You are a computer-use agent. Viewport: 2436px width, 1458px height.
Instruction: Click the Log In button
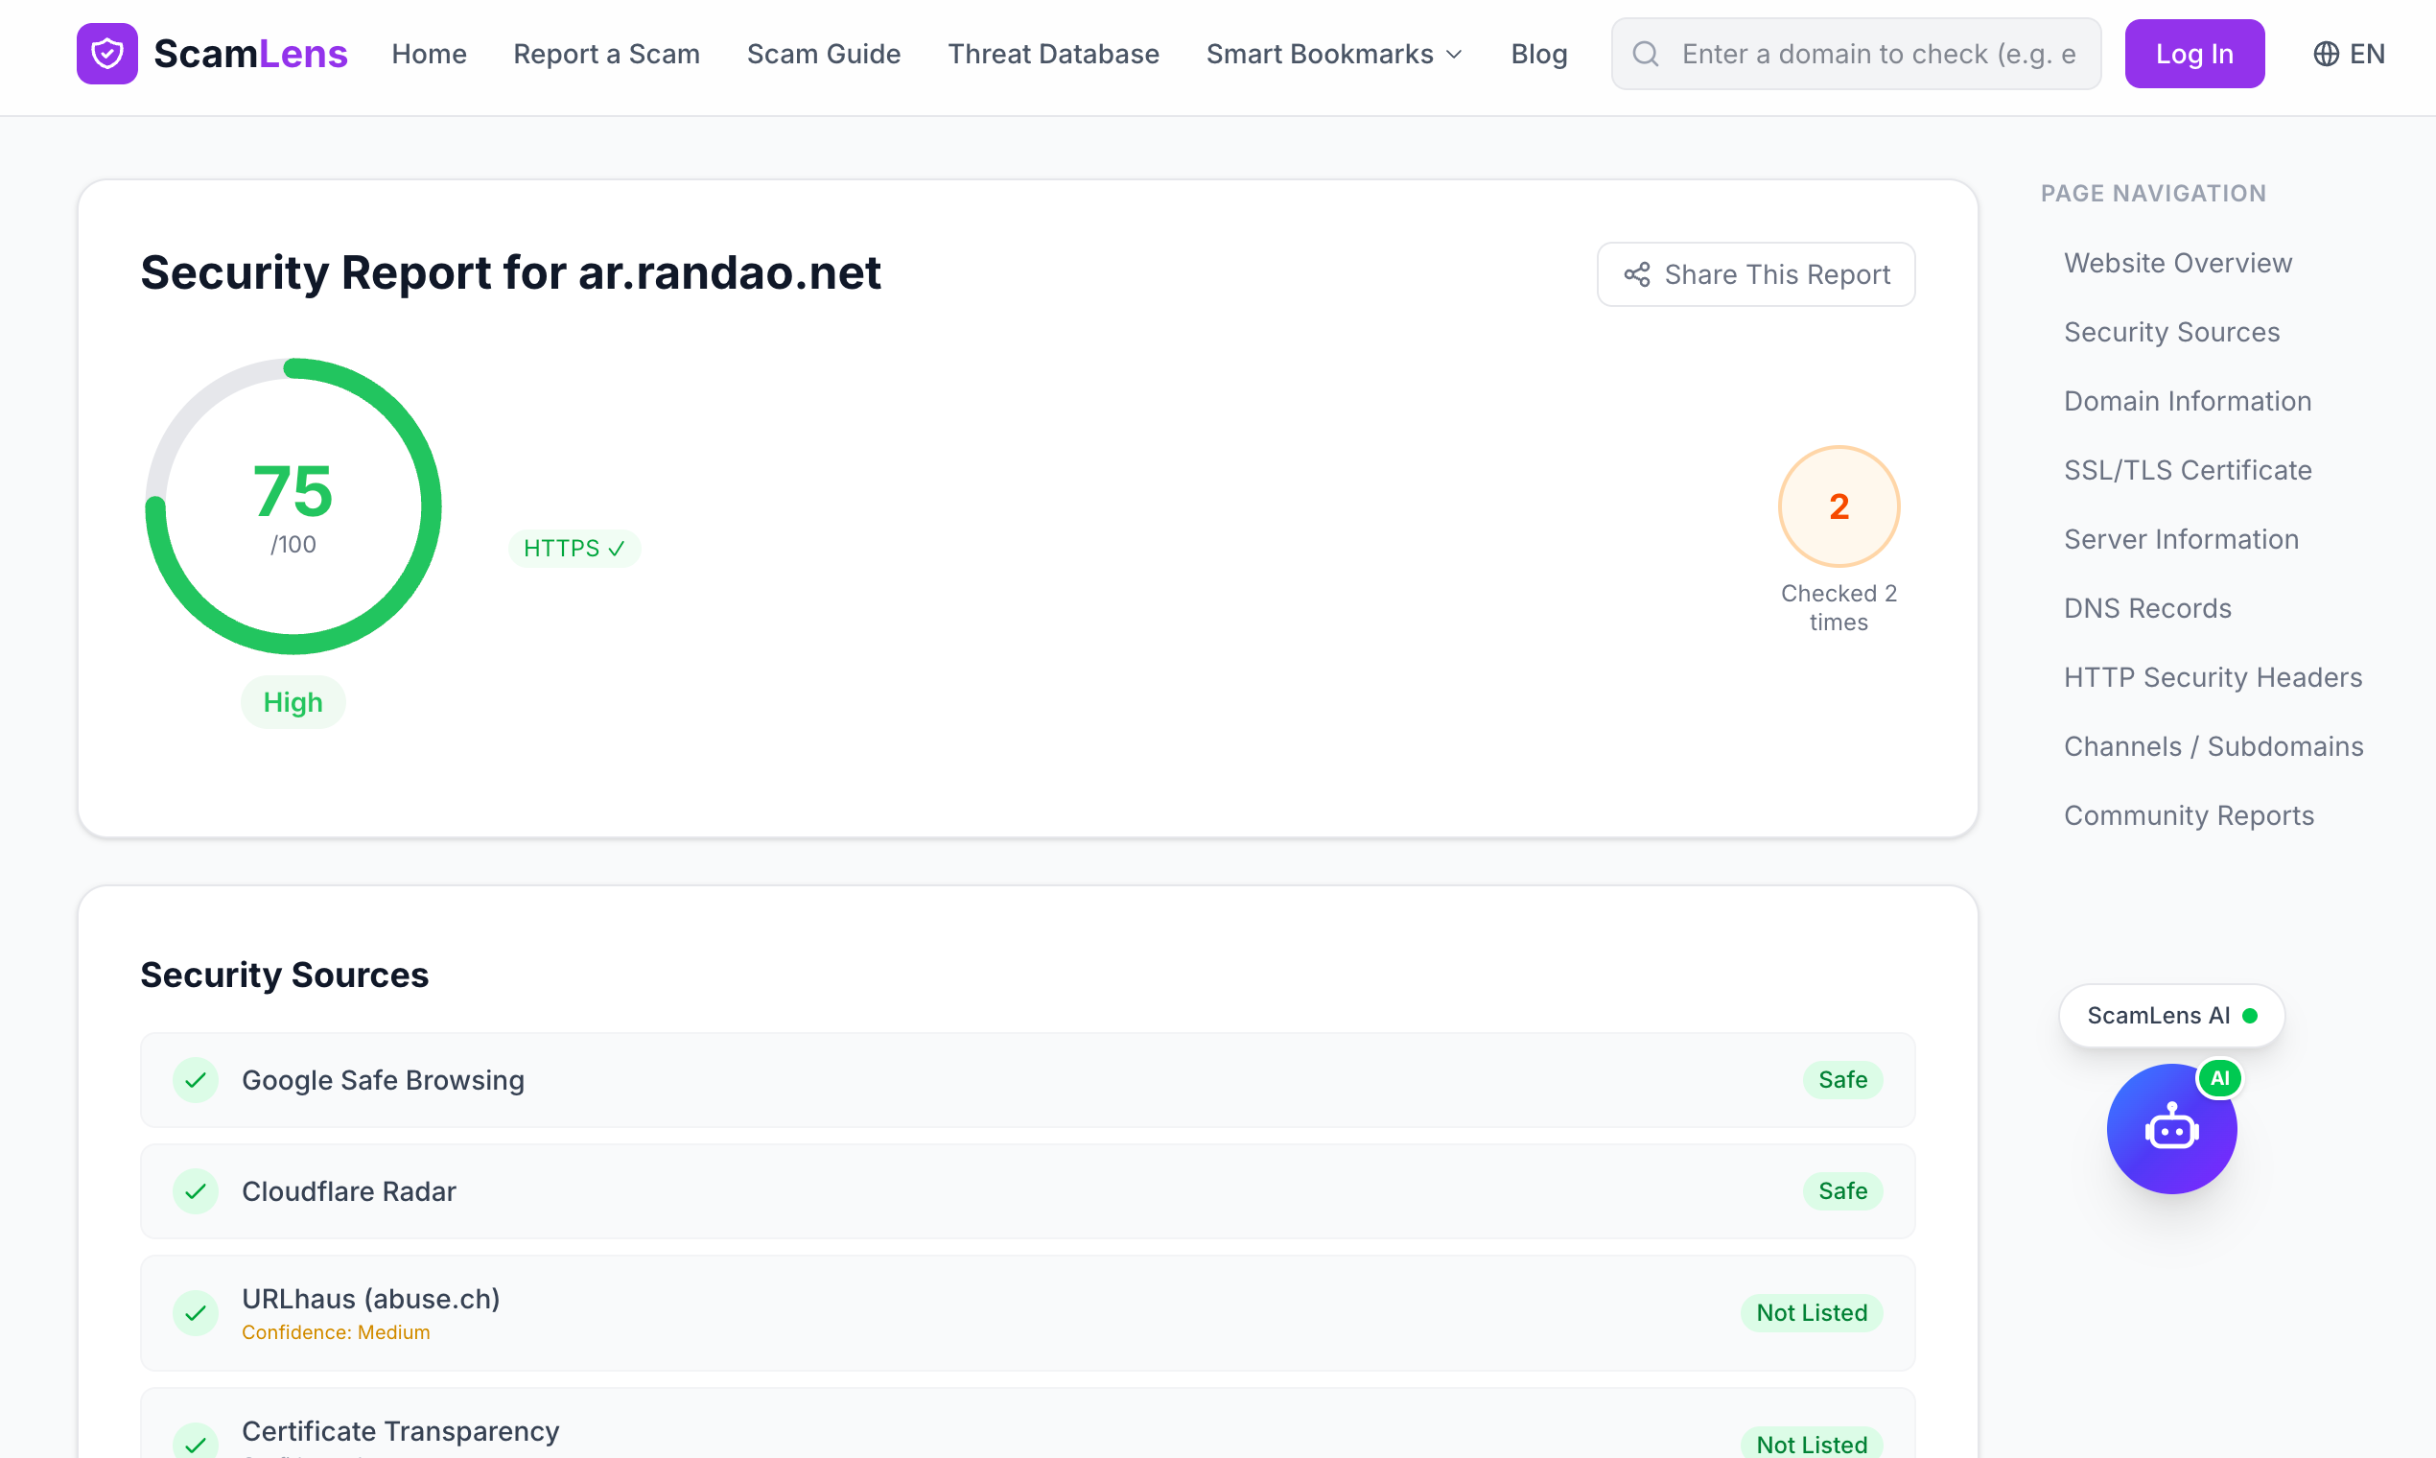tap(2194, 53)
